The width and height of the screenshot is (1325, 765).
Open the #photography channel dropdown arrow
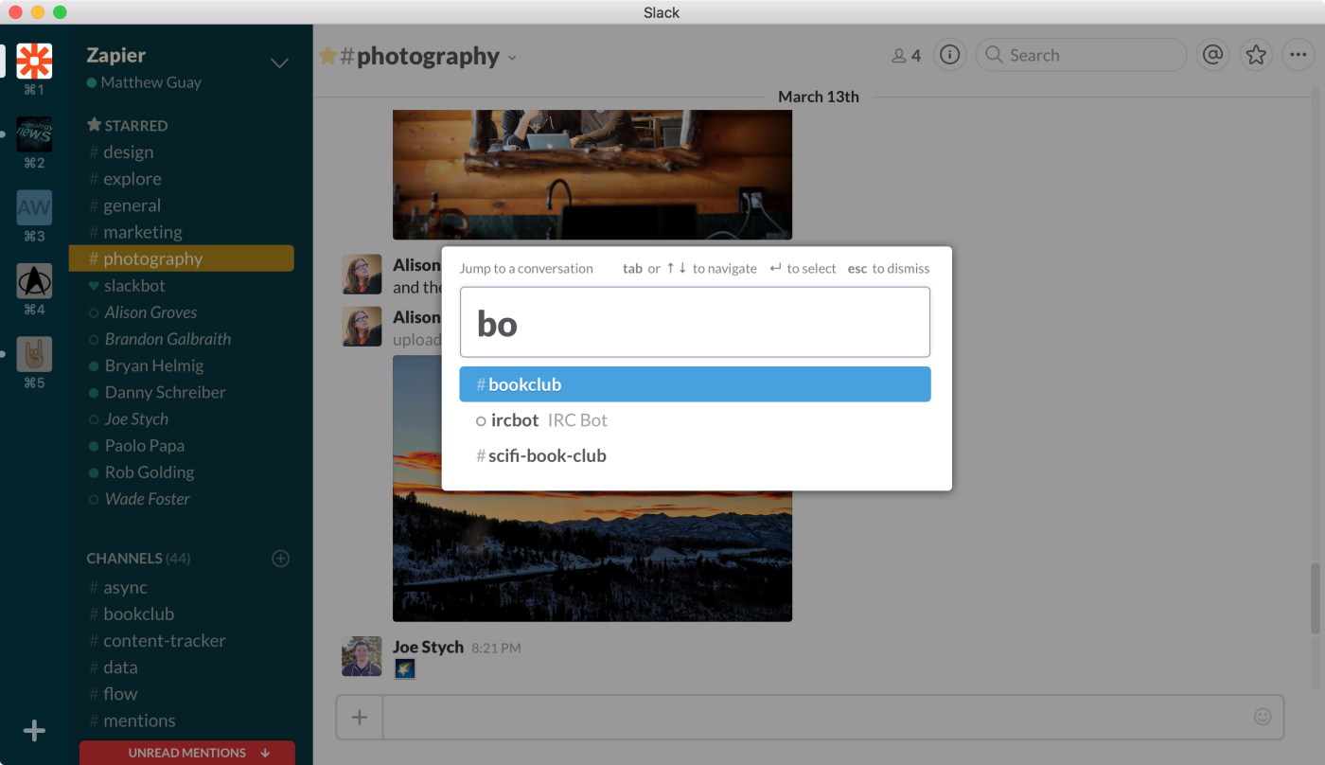point(512,58)
